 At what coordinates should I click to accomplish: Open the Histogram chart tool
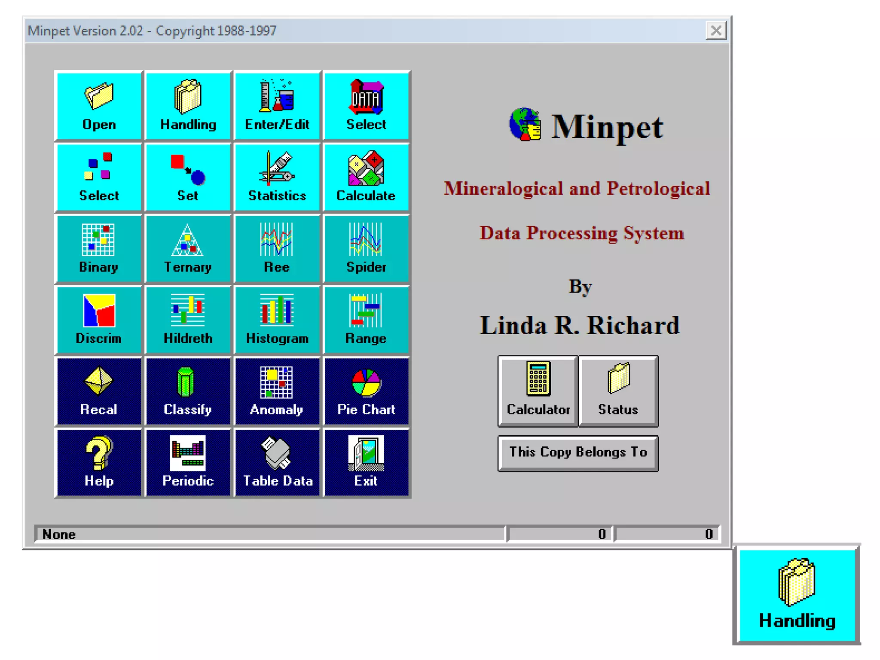(277, 320)
